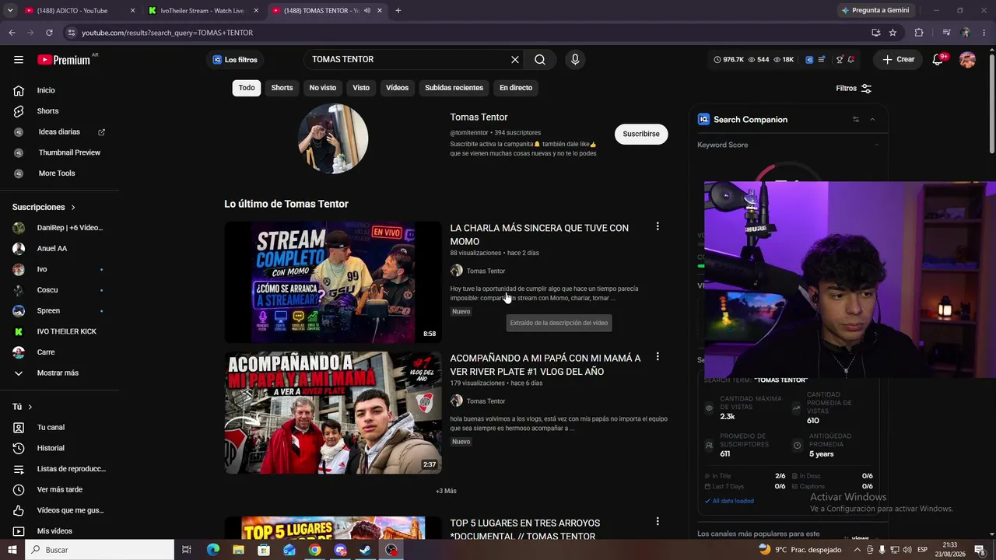This screenshot has height=560, width=996.
Task: Open the vidIQ trophy achievements icon
Action: pos(840,60)
